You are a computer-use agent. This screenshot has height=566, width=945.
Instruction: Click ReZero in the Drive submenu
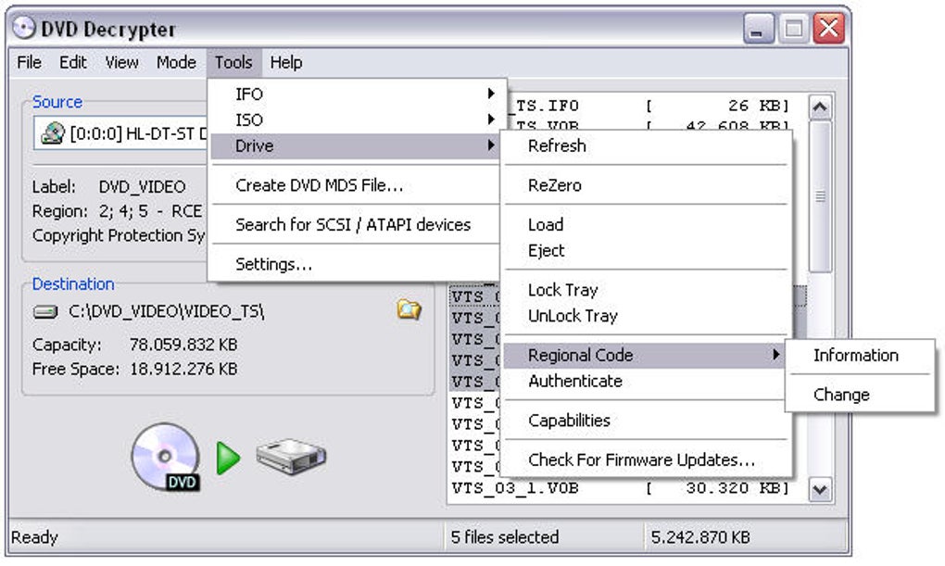coord(646,185)
